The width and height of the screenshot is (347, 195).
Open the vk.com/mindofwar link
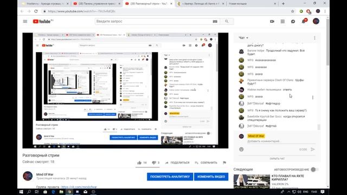click(79, 187)
